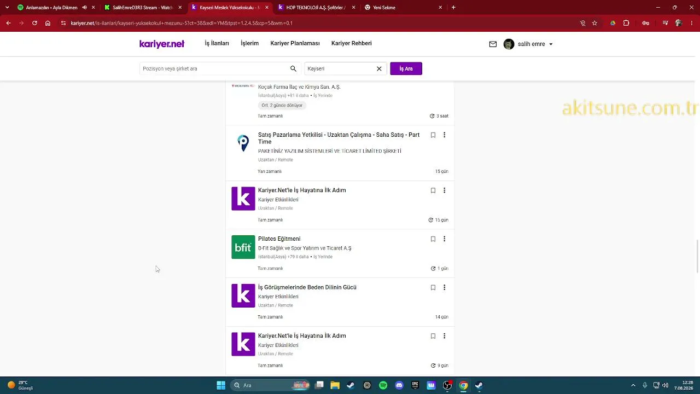Open the messages envelope icon
Image resolution: width=700 pixels, height=394 pixels.
(x=493, y=44)
